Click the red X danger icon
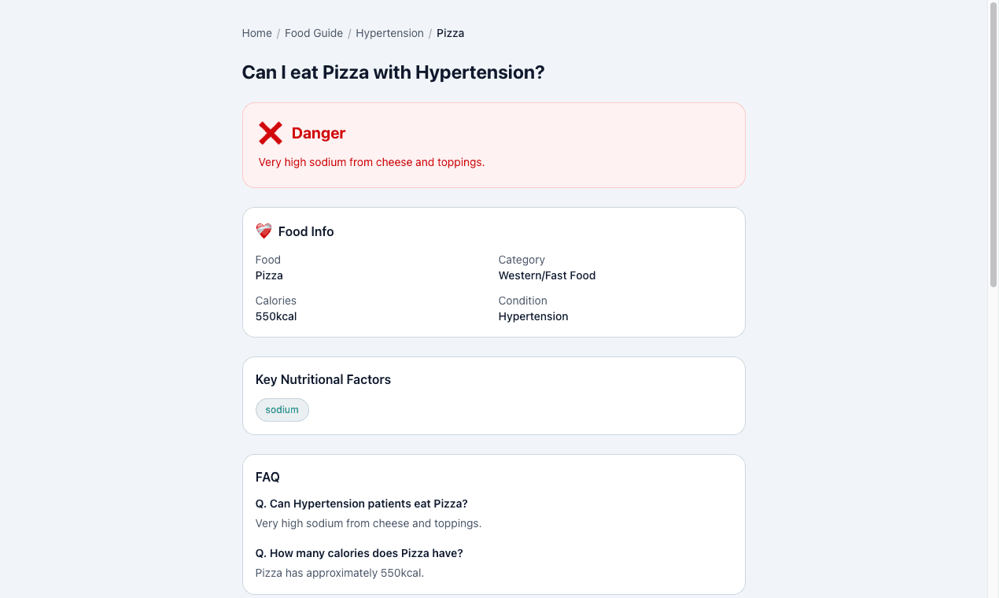 271,133
